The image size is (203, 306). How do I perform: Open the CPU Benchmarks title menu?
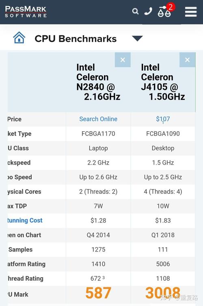(x=76, y=39)
